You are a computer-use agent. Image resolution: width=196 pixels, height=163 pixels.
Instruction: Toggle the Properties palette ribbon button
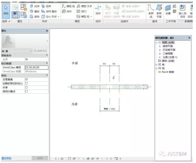pyautogui.click(x=16, y=15)
